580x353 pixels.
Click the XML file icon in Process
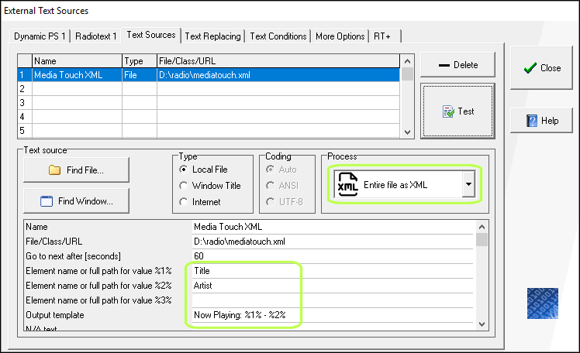[347, 184]
